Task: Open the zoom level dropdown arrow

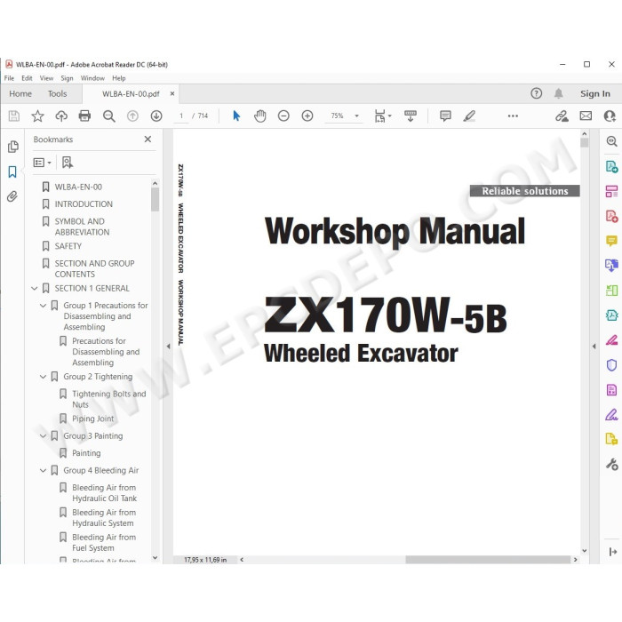Action: 356,116
